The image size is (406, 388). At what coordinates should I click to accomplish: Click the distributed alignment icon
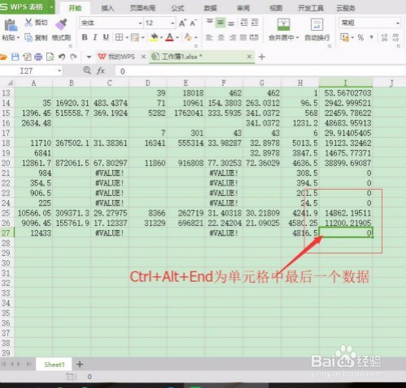point(254,37)
